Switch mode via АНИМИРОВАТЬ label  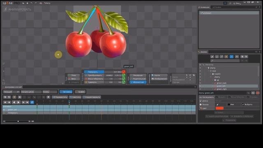(18, 9)
